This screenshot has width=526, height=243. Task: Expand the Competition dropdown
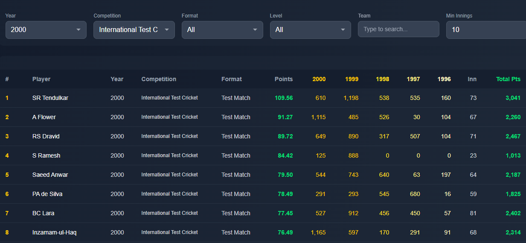[x=134, y=30]
